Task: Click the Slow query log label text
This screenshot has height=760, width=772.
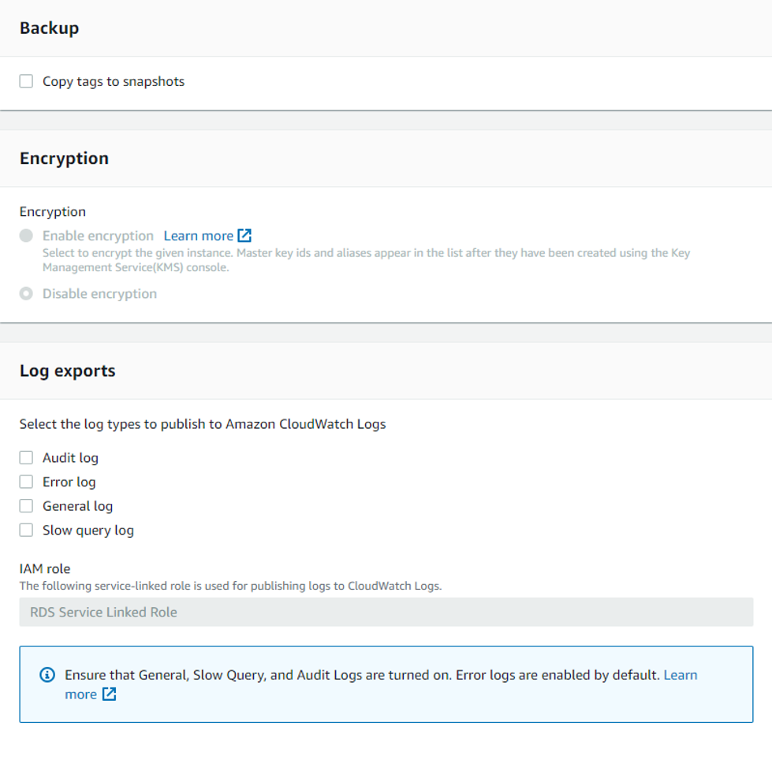Action: [x=88, y=531]
